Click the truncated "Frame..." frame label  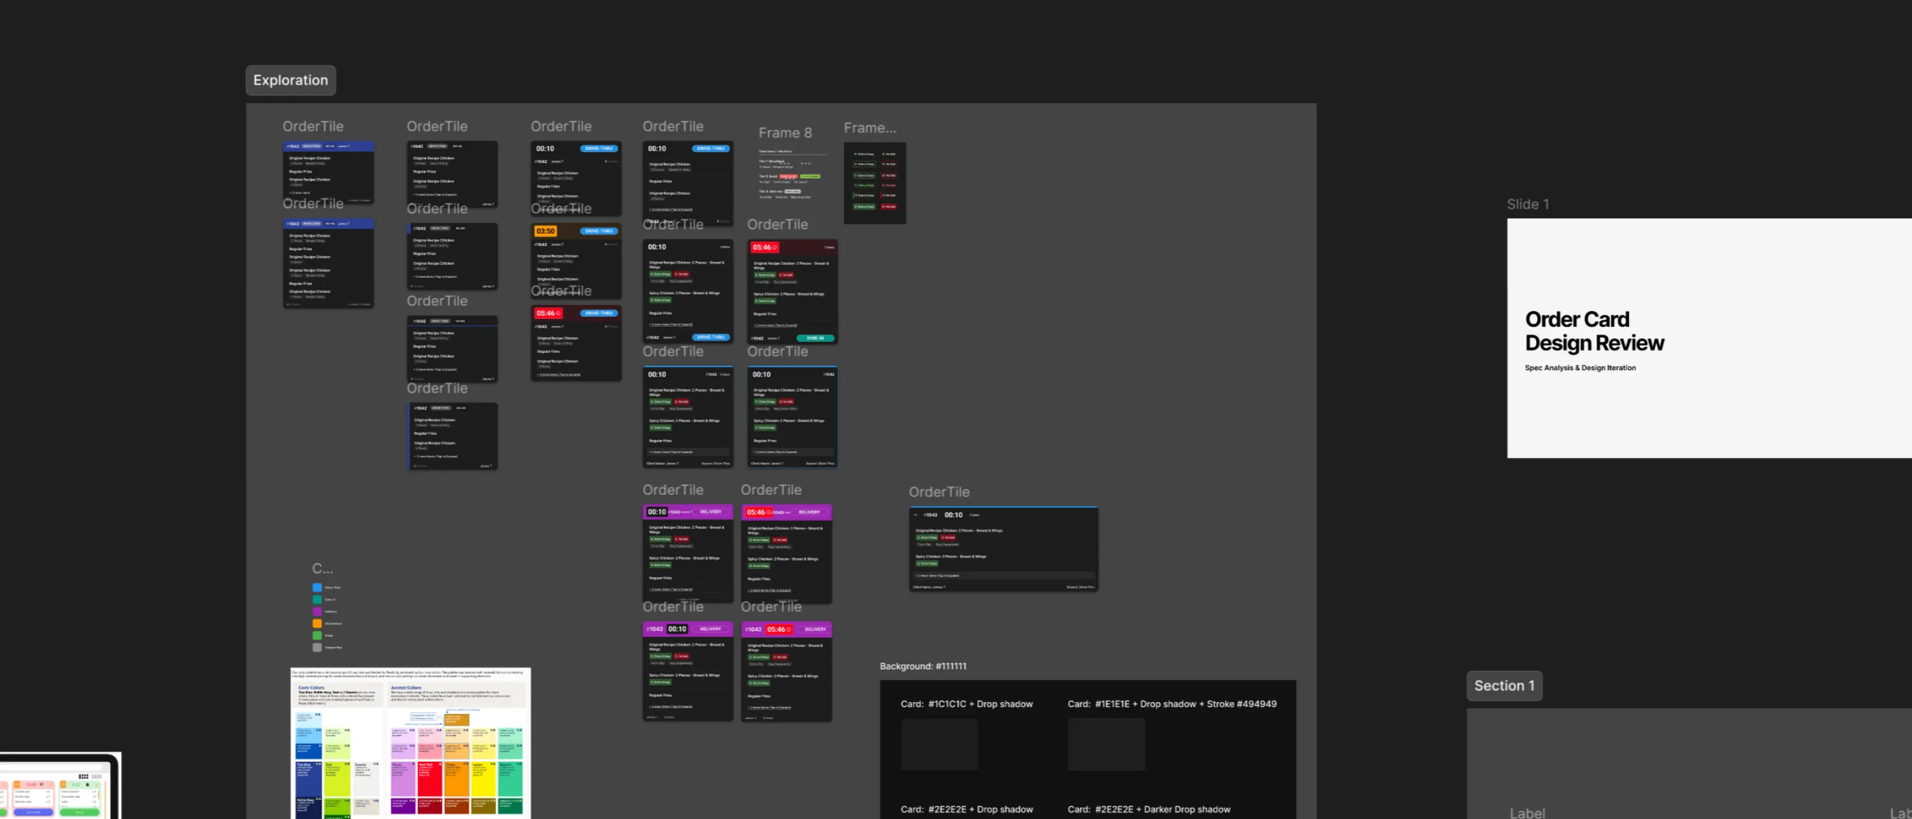pyautogui.click(x=869, y=127)
